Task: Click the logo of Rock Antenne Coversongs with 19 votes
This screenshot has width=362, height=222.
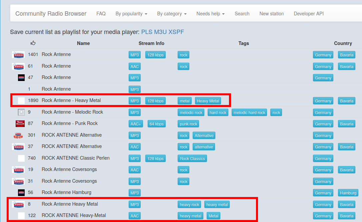Action: (18, 170)
